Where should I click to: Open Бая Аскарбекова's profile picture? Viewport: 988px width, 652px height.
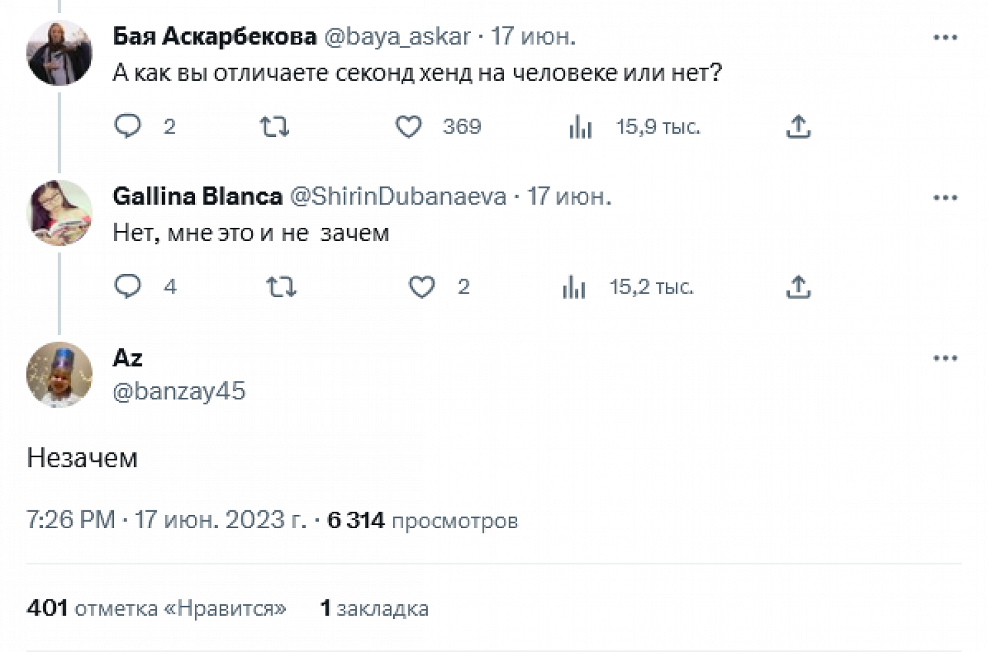(x=59, y=53)
